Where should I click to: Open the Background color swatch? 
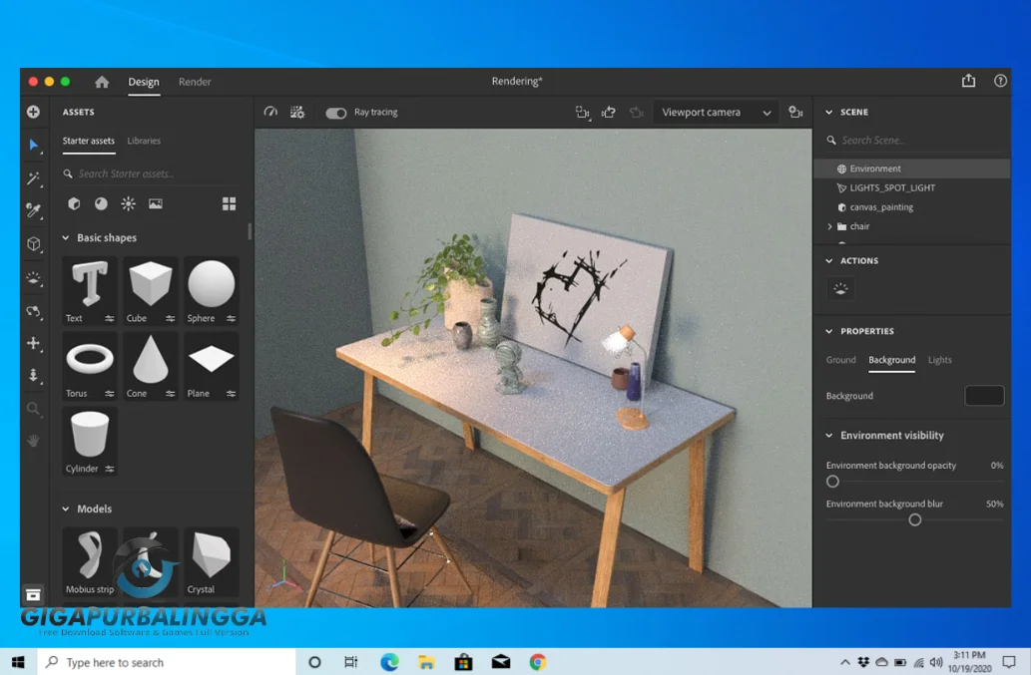pyautogui.click(x=984, y=396)
